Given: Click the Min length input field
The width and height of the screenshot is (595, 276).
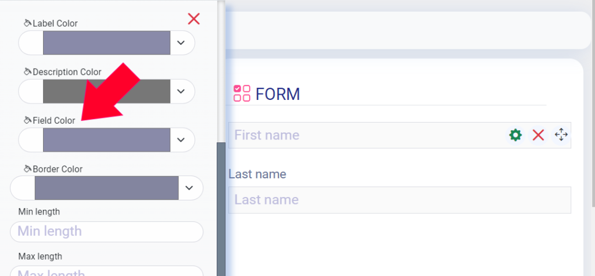Looking at the screenshot, I should (x=107, y=232).
